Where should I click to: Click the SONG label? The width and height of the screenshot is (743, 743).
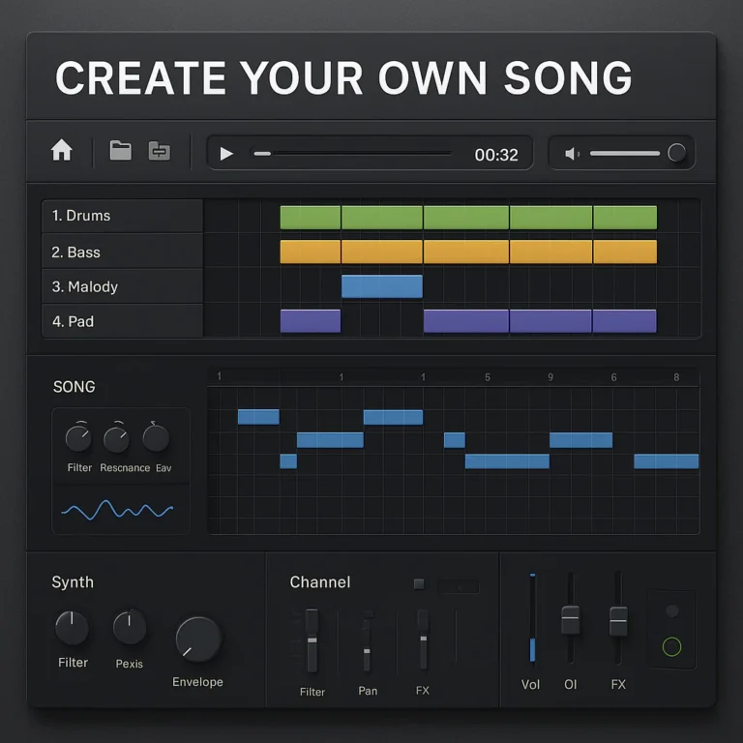pos(74,387)
